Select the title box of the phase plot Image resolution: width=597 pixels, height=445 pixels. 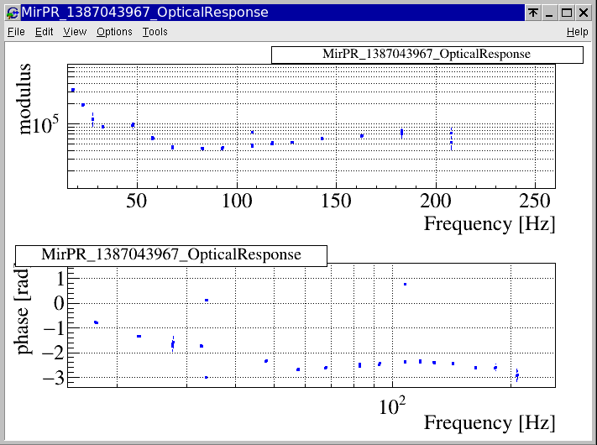[170, 255]
